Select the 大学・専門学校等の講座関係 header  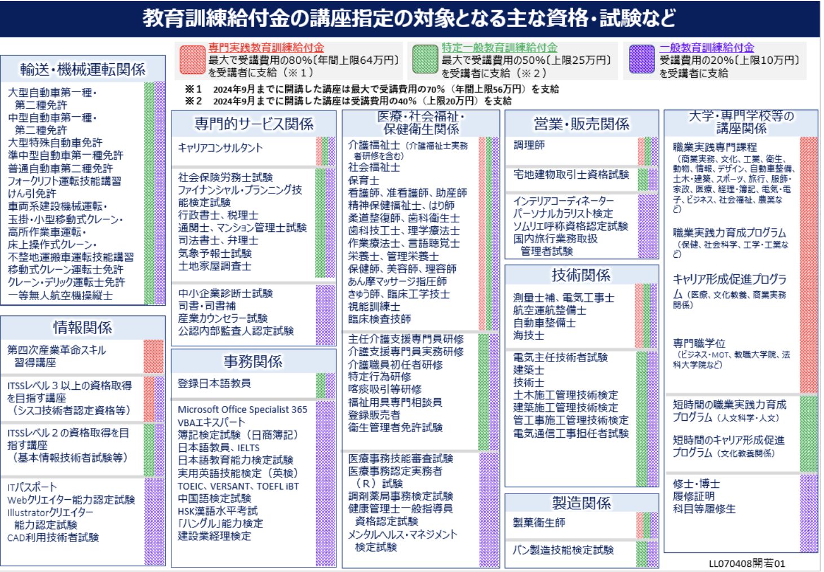[741, 122]
